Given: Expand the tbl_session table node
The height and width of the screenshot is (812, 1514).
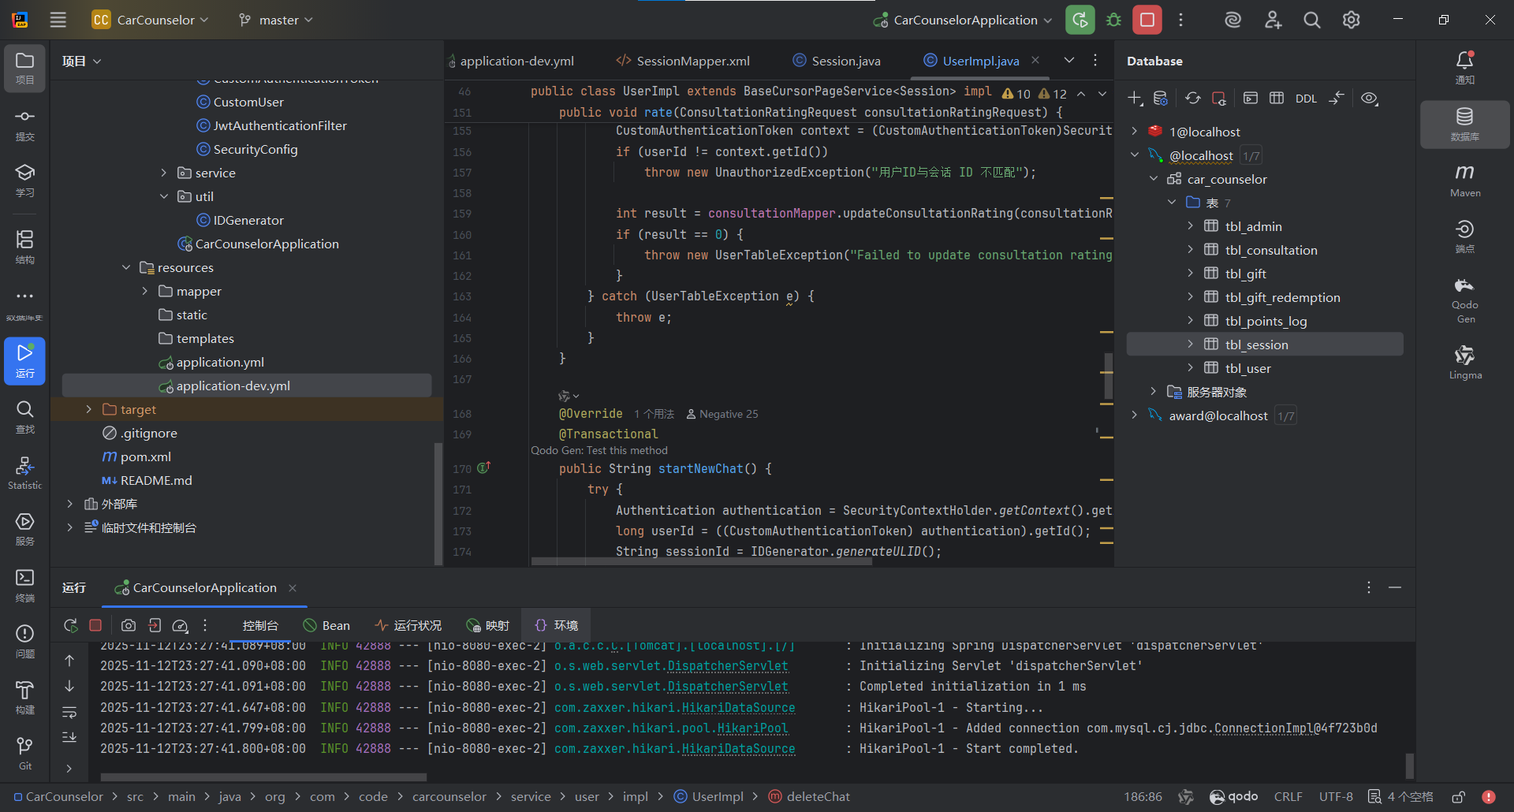Looking at the screenshot, I should 1190,345.
